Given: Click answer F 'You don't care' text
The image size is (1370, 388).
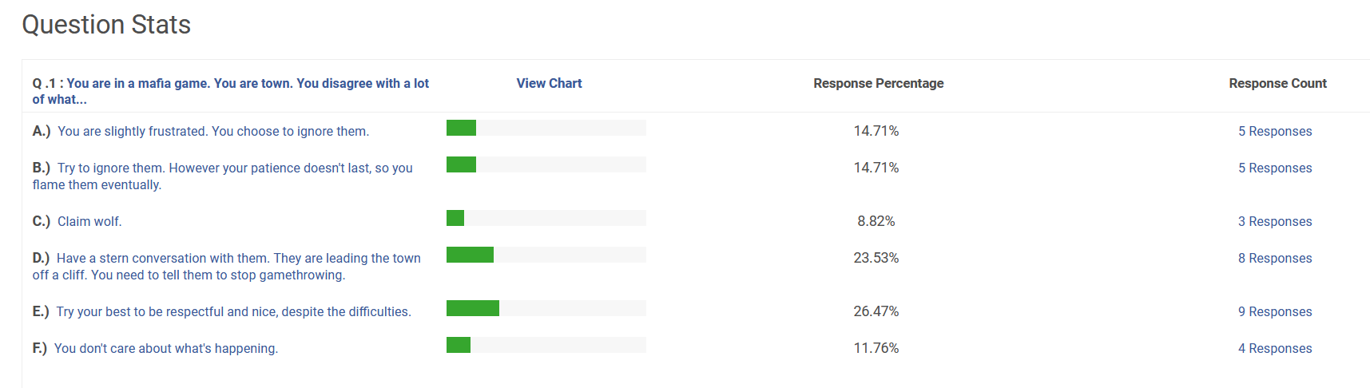Looking at the screenshot, I should click(x=165, y=348).
